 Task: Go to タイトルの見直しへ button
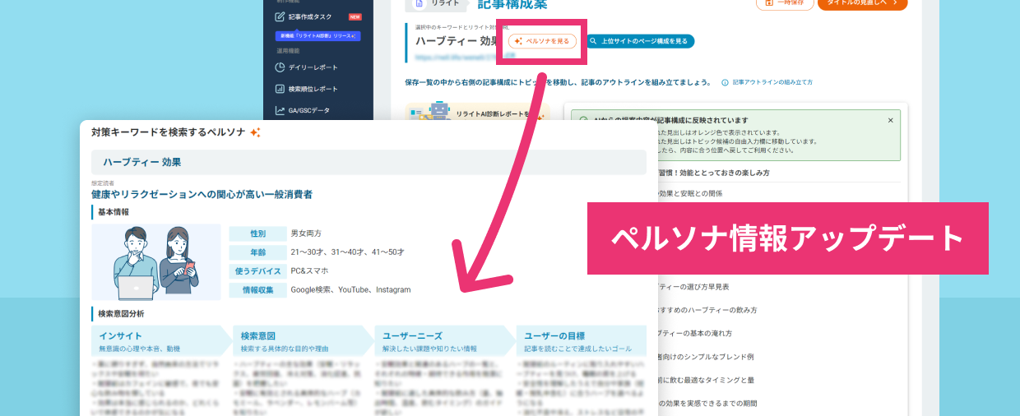(862, 3)
